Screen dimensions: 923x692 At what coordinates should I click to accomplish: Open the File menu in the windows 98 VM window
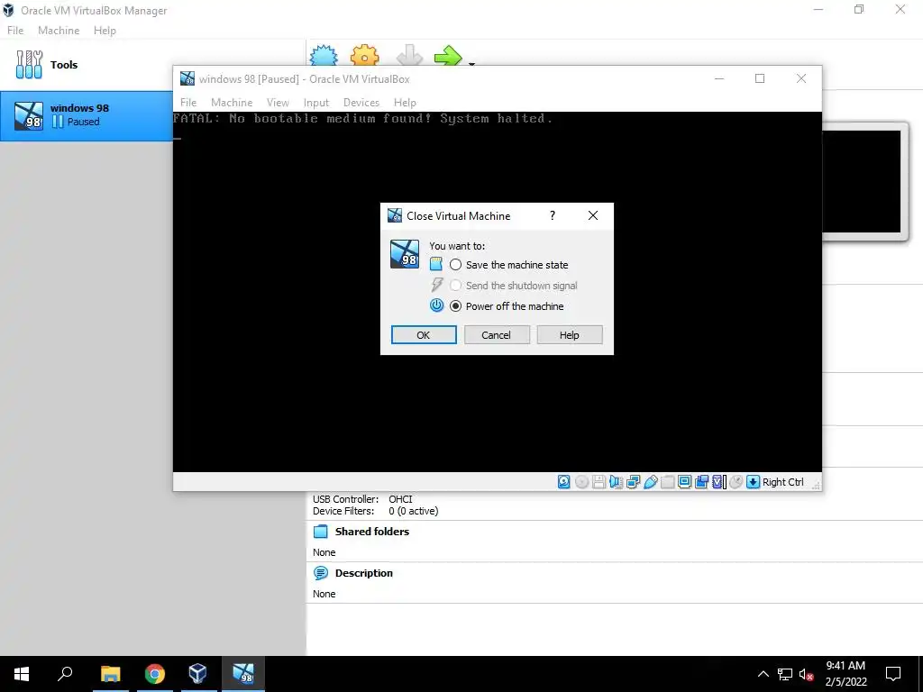click(x=188, y=103)
